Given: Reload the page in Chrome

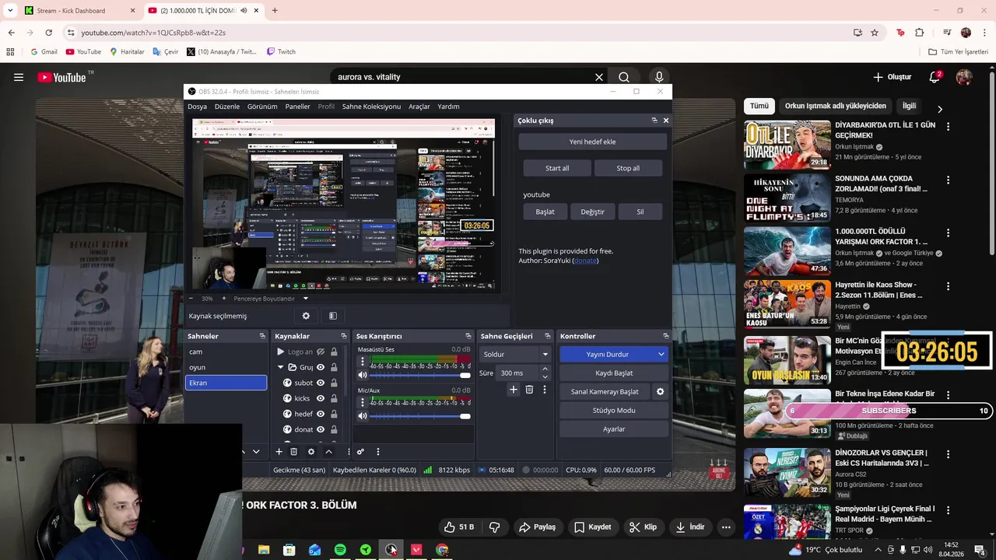Looking at the screenshot, I should pyautogui.click(x=48, y=33).
